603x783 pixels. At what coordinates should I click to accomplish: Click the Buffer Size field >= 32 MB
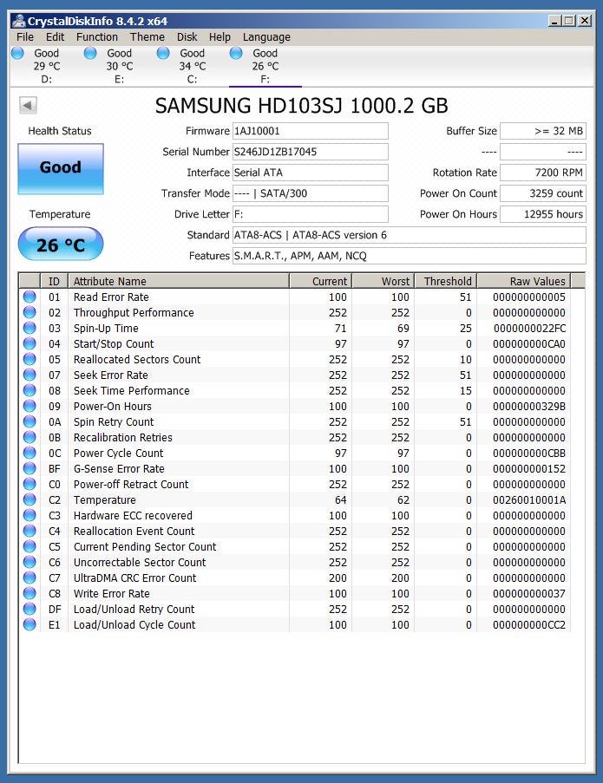tap(543, 131)
